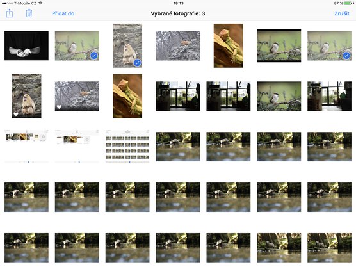This screenshot has height=267, width=356.
Task: Select the last forest photo in bottom row
Action: pyautogui.click(x=330, y=248)
